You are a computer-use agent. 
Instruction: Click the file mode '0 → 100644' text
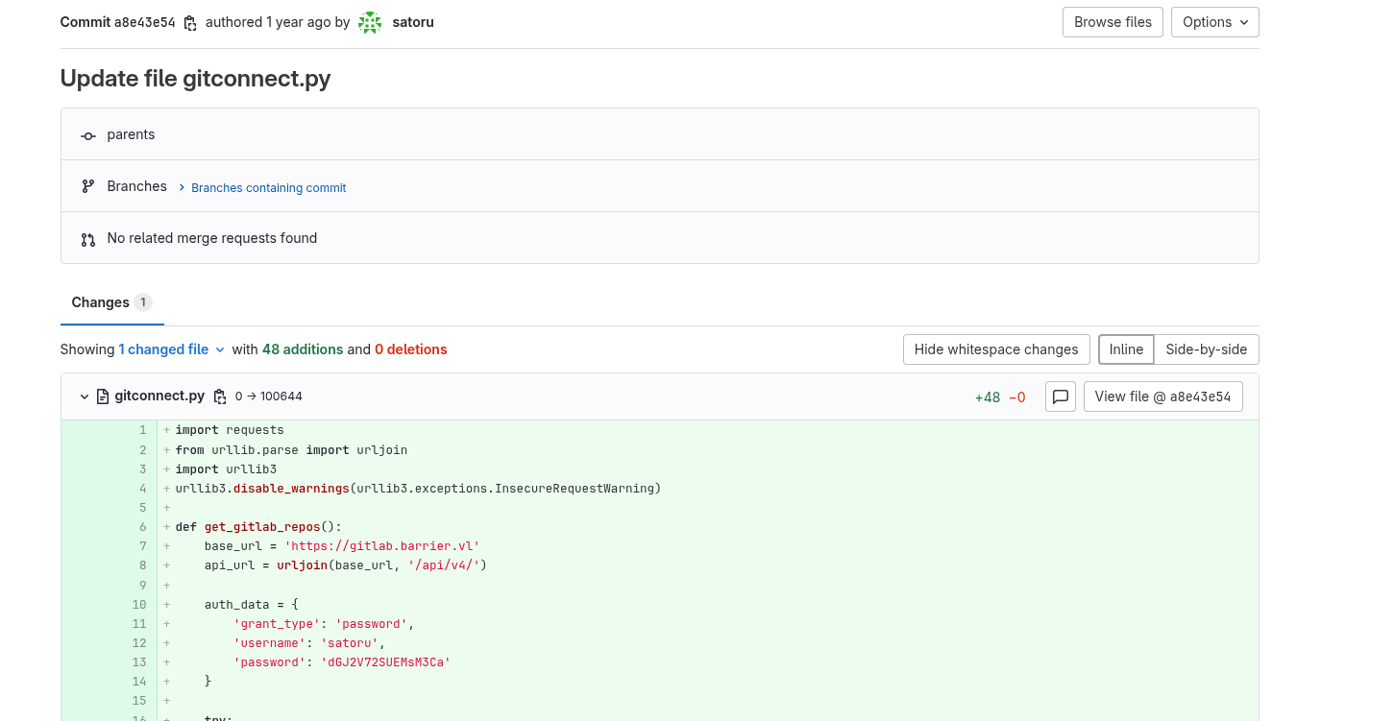click(269, 397)
